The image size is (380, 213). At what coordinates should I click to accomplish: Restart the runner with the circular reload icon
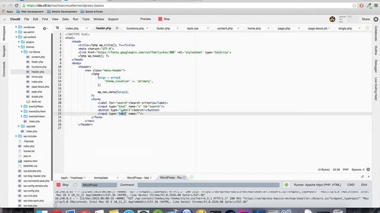[x=75, y=185]
